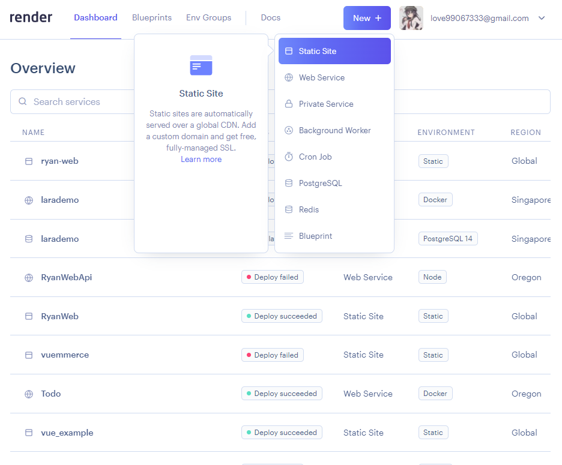Image resolution: width=562 pixels, height=465 pixels.
Task: Click the vue_example static site icon
Action: (x=29, y=433)
